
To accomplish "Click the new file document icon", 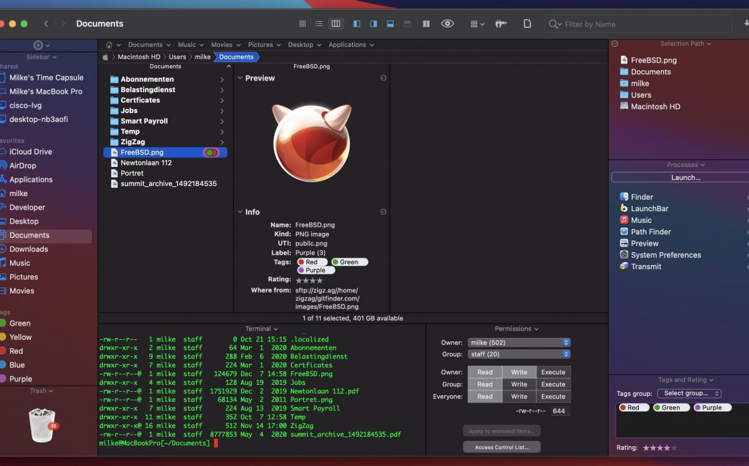I will point(527,24).
